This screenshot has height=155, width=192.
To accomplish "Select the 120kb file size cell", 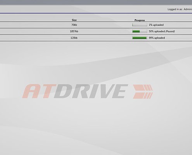I will pyautogui.click(x=74, y=38).
